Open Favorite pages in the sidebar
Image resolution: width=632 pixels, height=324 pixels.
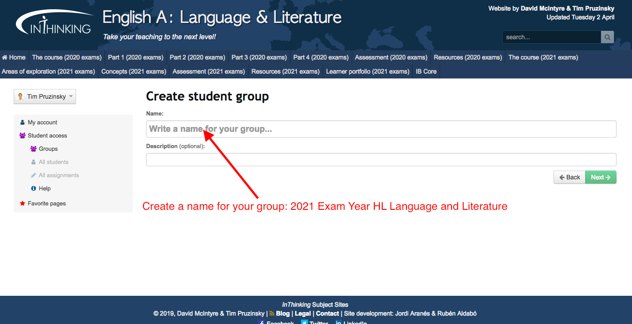click(x=46, y=204)
